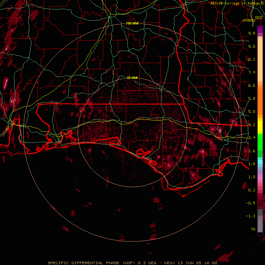Select the 4.2 scale value
Viewport: 265px width, 265px height.
point(252,125)
